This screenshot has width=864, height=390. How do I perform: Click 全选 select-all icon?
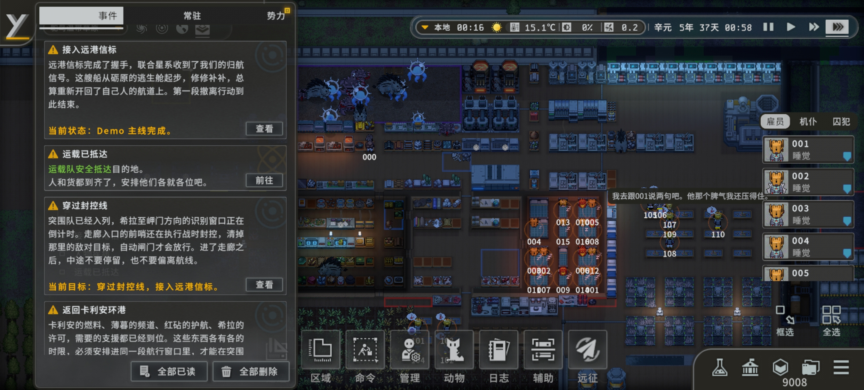click(831, 321)
